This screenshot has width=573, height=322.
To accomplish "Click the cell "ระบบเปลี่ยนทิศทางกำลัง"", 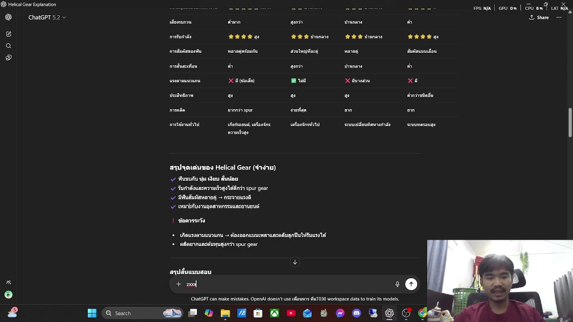I will pos(368,125).
